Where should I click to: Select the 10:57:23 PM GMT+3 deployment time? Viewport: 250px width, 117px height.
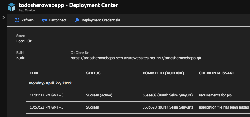click(46, 107)
